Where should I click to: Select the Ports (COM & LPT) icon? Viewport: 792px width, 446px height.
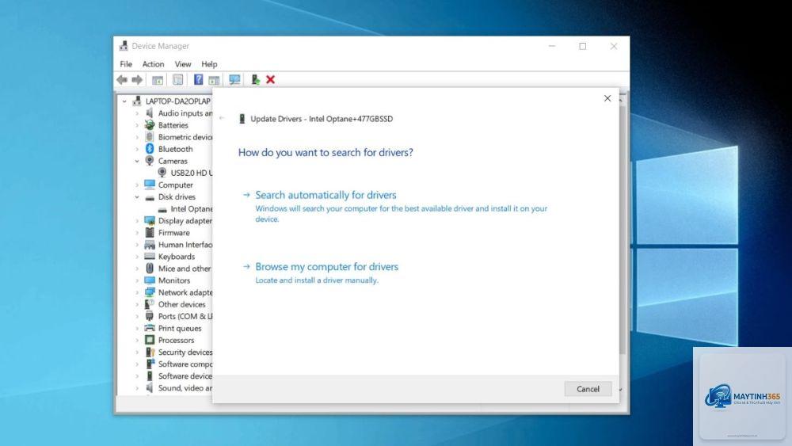pos(150,316)
